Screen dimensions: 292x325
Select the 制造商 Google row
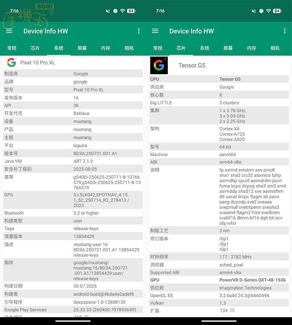[x=73, y=74]
